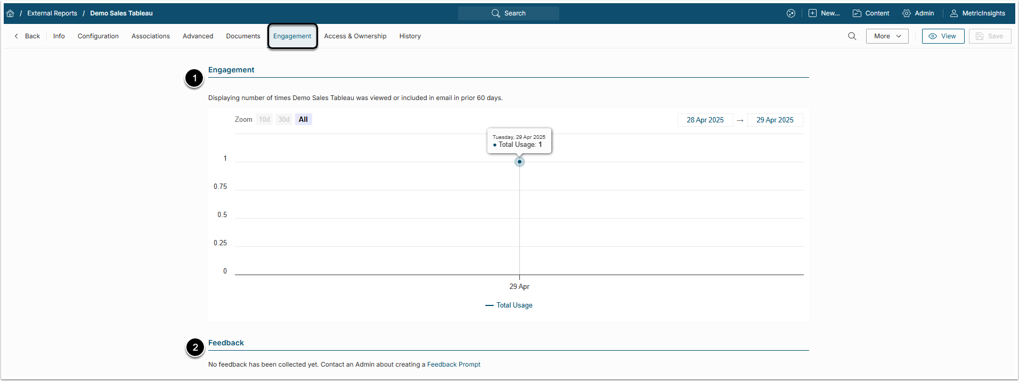Viewport: 1019px width, 381px height.
Task: Open the Content menu
Action: point(871,13)
